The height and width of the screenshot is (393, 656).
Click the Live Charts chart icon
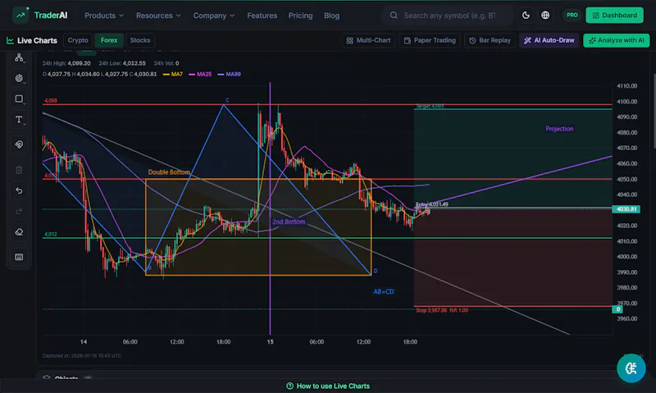point(10,40)
